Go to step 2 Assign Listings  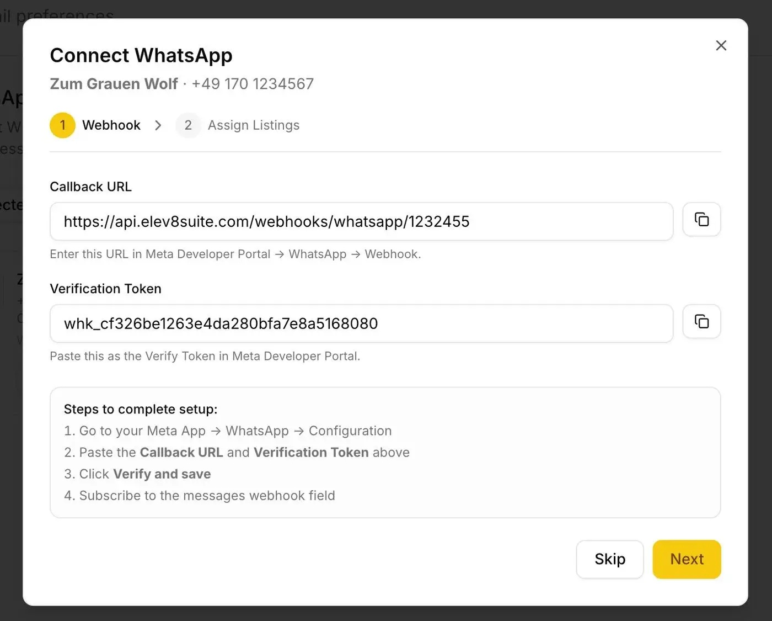click(238, 125)
